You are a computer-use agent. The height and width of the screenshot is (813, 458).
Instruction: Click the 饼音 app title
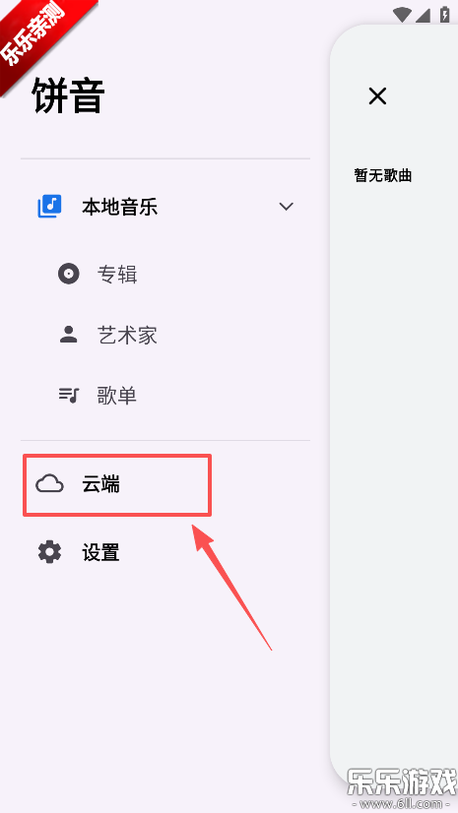[x=69, y=95]
